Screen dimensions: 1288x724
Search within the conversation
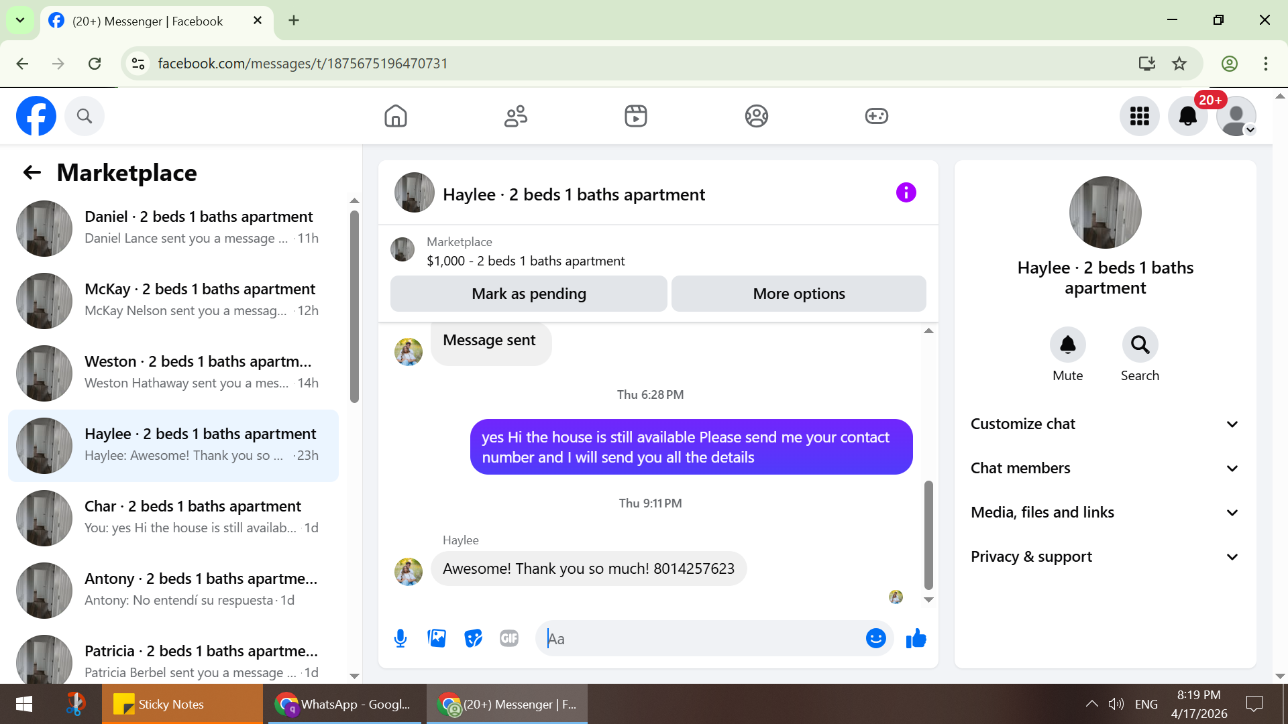pyautogui.click(x=1140, y=345)
